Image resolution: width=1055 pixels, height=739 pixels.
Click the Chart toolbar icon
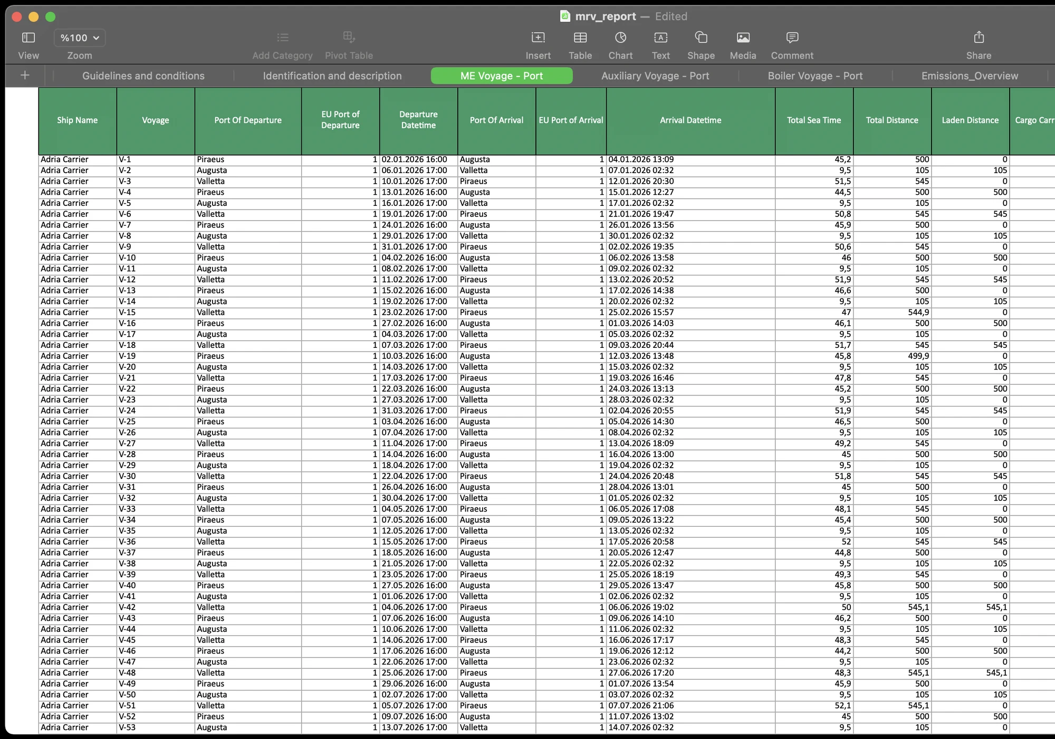click(621, 37)
